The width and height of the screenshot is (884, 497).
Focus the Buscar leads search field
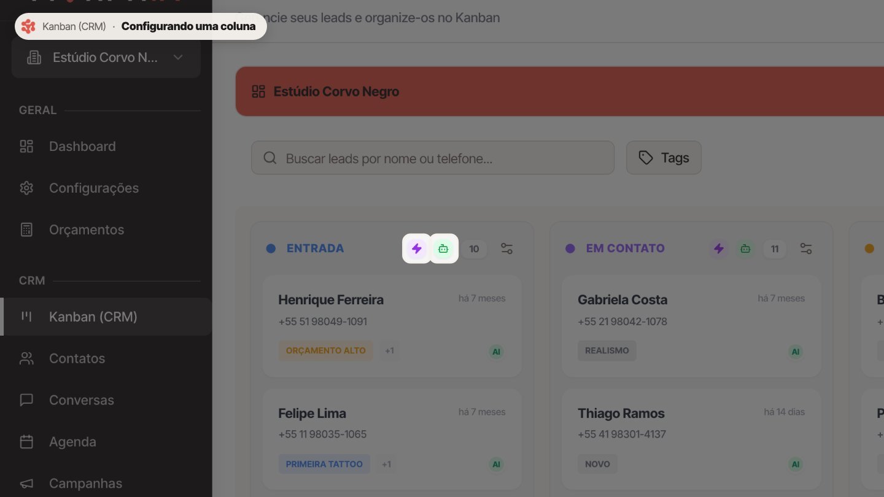[433, 158]
